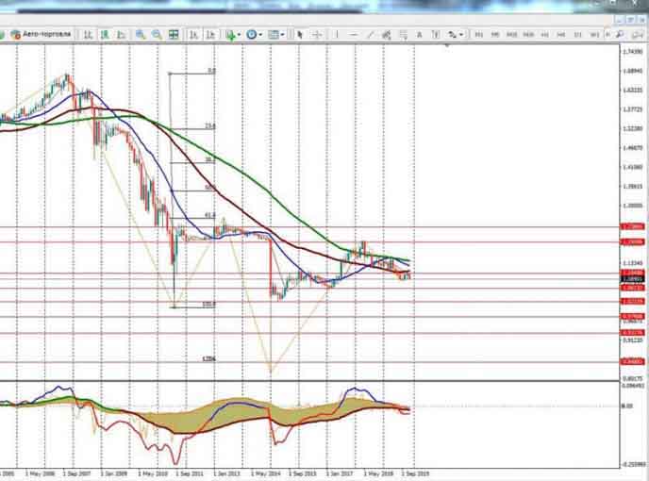Switch chart to line chart mode

click(122, 35)
